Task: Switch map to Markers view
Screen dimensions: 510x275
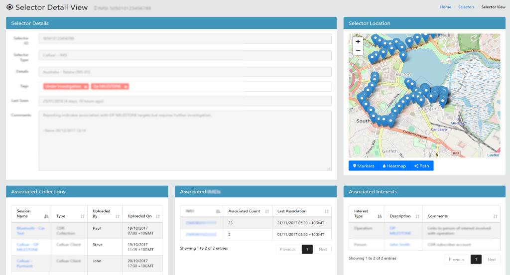Action: (x=364, y=166)
